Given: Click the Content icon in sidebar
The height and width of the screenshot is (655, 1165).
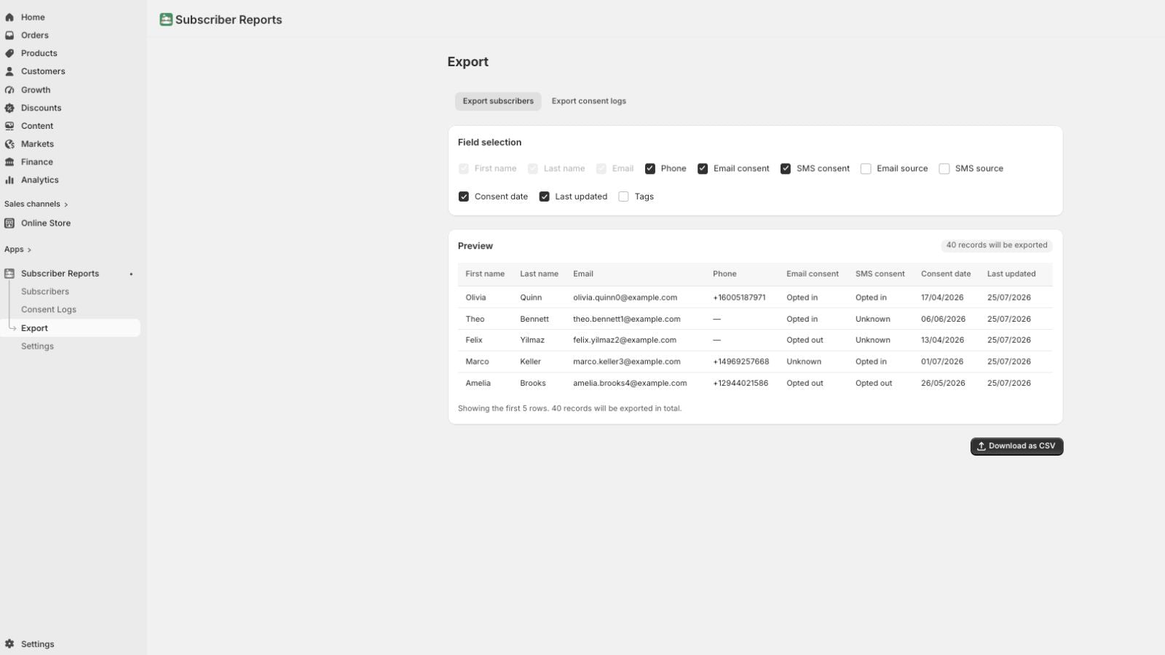Looking at the screenshot, I should [x=9, y=126].
